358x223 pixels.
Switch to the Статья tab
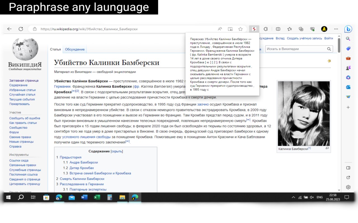(55, 49)
